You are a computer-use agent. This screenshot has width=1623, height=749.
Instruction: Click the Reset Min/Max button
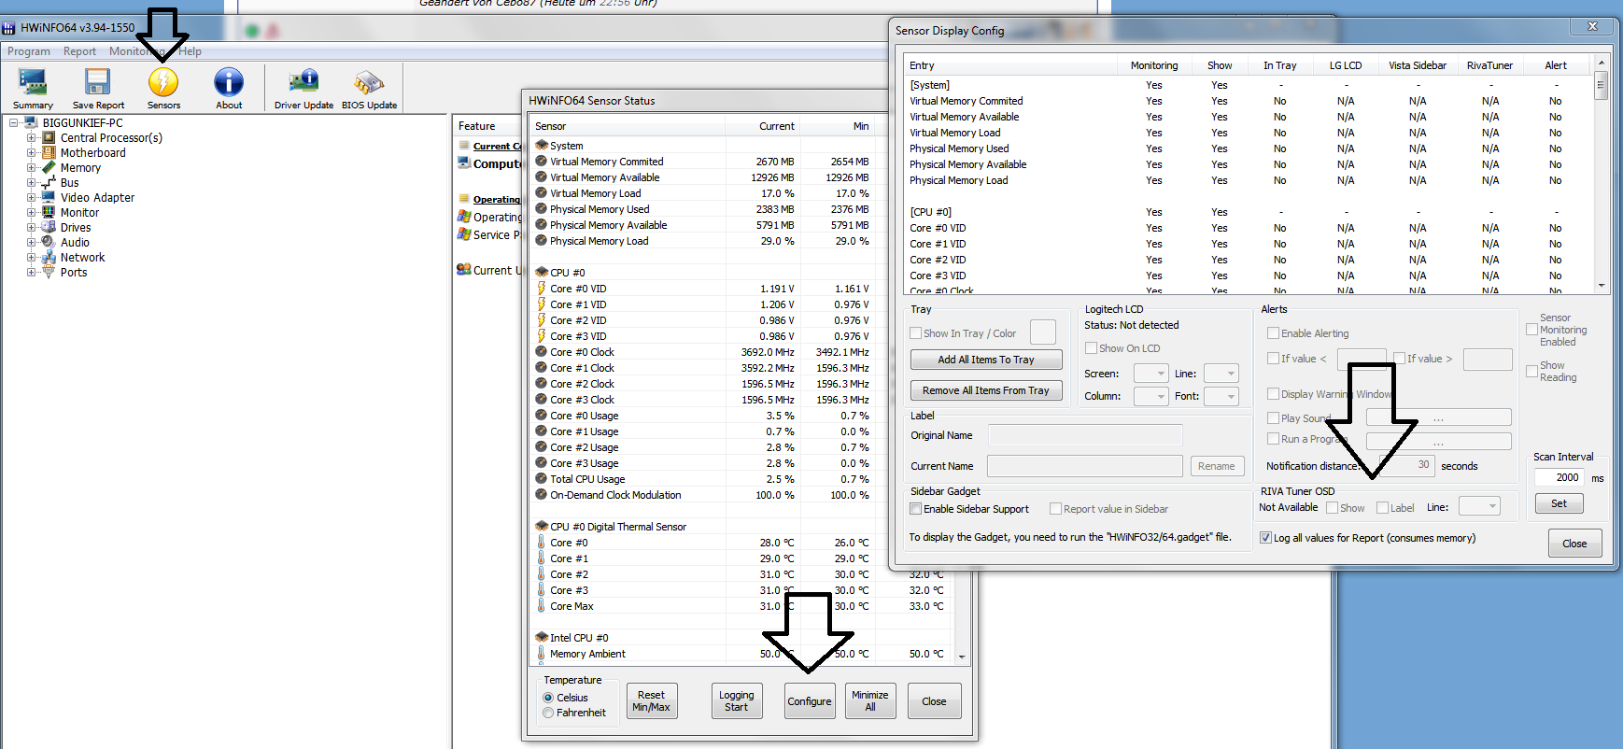[x=651, y=701]
